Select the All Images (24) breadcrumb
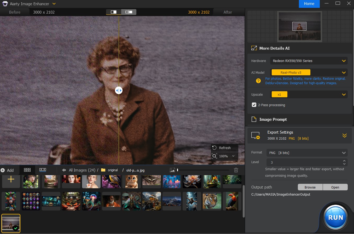The height and width of the screenshot is (234, 354). [x=82, y=170]
